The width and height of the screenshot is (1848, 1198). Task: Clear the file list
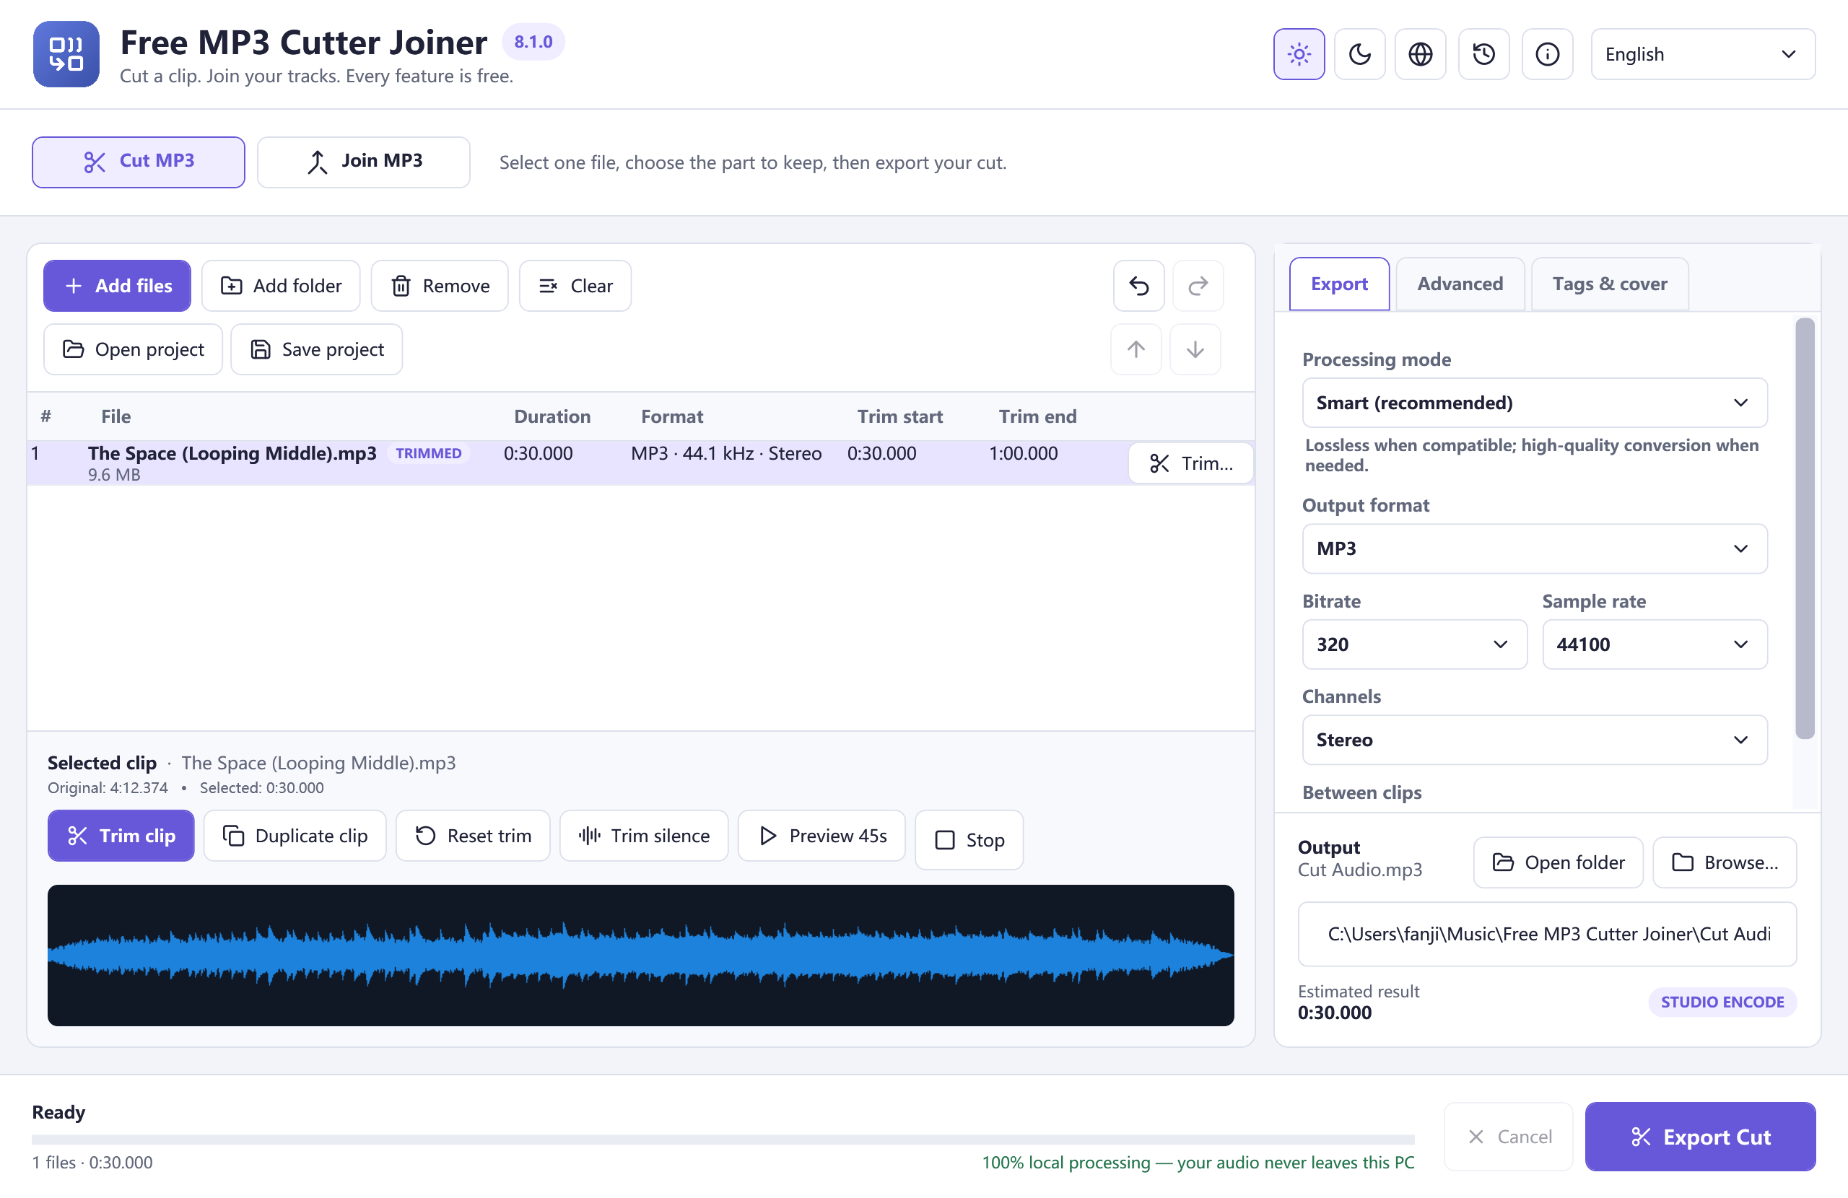(x=575, y=286)
